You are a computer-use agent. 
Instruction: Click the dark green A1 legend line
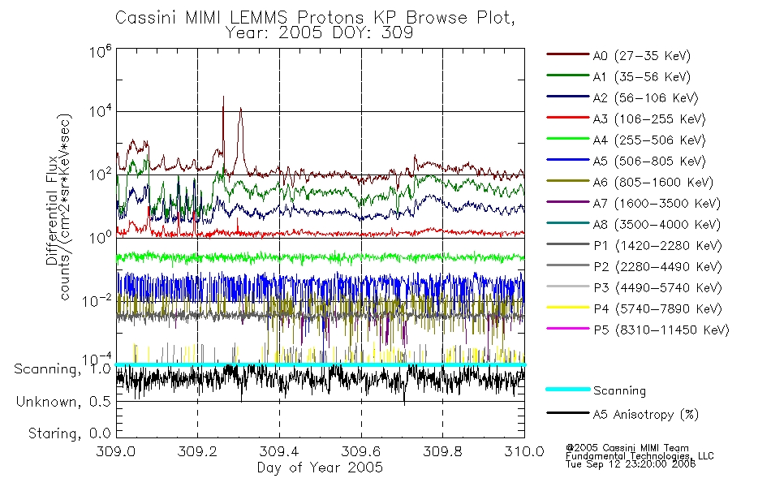click(568, 75)
